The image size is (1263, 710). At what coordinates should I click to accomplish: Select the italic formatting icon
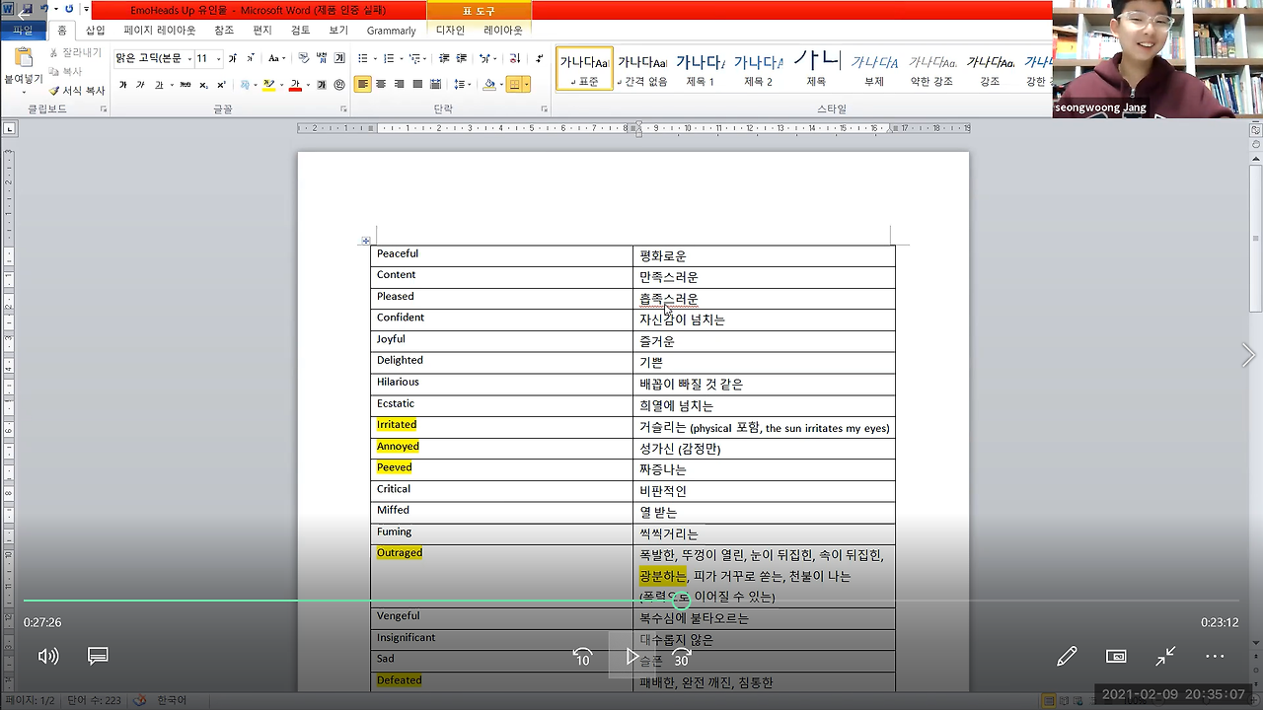pyautogui.click(x=140, y=85)
